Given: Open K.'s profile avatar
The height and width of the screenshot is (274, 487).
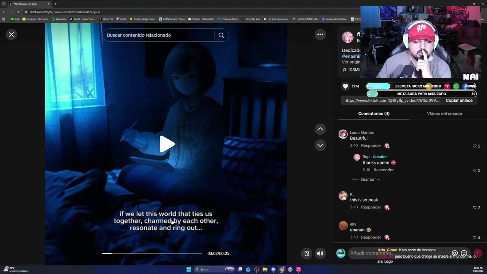Looking at the screenshot, I should [343, 196].
